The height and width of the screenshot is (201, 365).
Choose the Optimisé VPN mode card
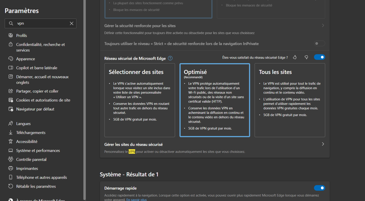215,100
